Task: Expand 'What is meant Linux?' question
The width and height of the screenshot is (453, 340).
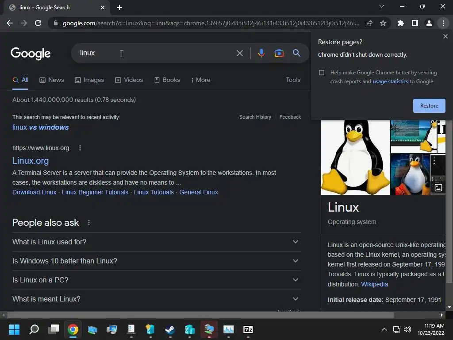Action: click(156, 299)
